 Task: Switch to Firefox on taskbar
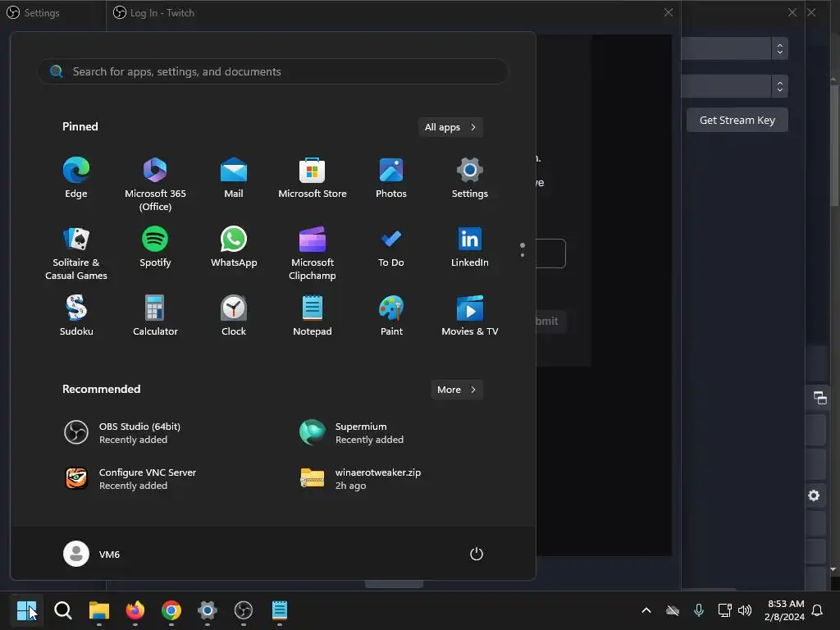coord(135,610)
